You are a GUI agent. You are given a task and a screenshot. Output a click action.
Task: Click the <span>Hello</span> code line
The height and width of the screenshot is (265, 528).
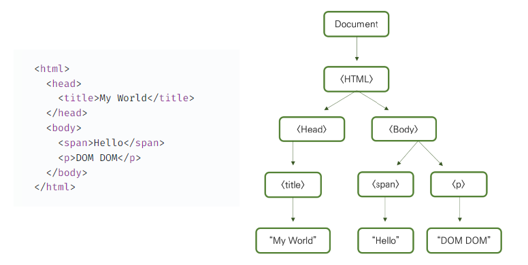coord(111,143)
